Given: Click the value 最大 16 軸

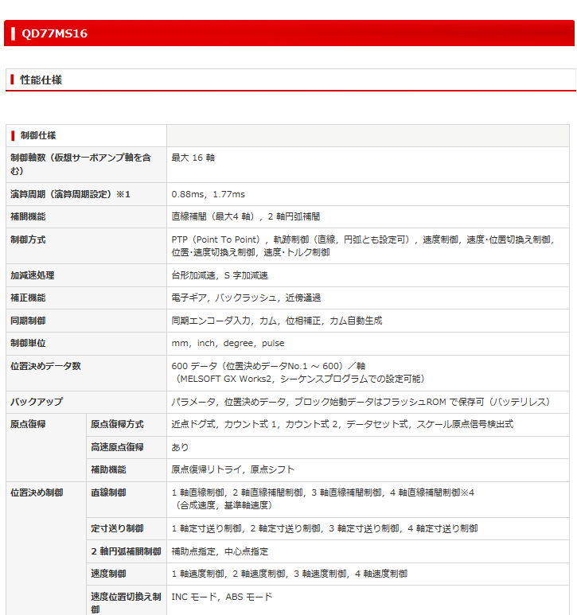Looking at the screenshot, I should [x=193, y=158].
